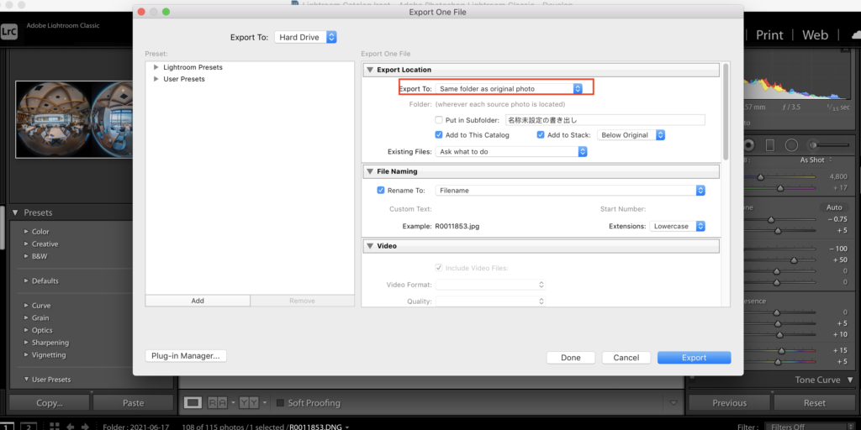
Task: Expand the Curve presets folder
Action: pos(26,306)
